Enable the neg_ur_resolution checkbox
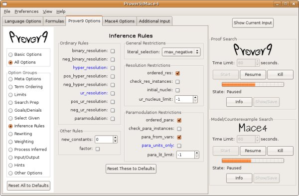Screen dimensions: 299x196 pos(113,110)
